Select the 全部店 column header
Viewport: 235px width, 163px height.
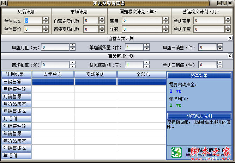click(x=141, y=75)
